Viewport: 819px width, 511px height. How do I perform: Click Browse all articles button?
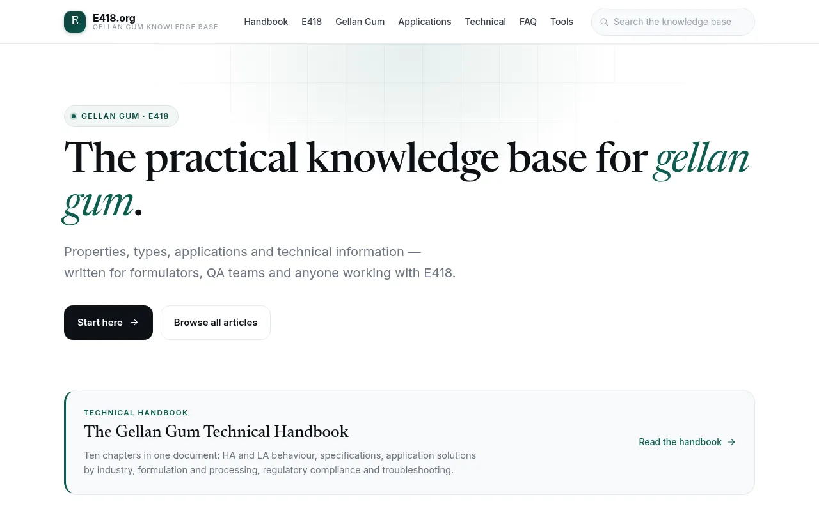[x=216, y=323]
